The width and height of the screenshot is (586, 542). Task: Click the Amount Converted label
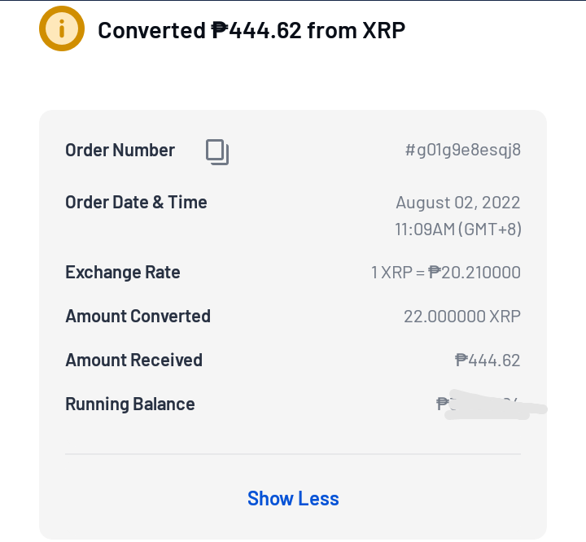click(x=138, y=317)
